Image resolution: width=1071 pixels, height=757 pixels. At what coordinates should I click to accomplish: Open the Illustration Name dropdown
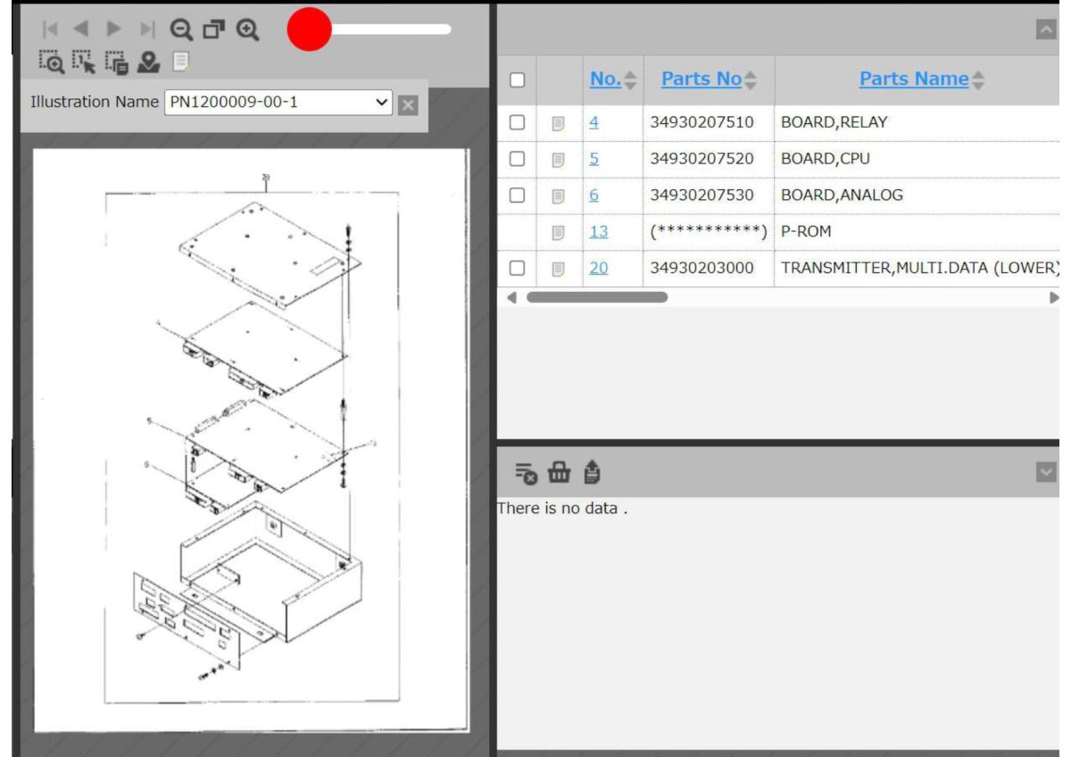point(279,103)
